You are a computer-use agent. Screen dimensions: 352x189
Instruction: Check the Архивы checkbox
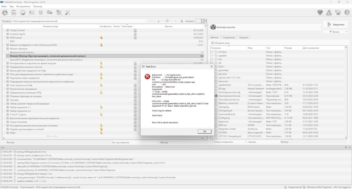(246, 142)
